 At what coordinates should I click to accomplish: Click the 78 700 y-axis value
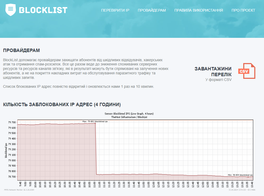pos(12,177)
